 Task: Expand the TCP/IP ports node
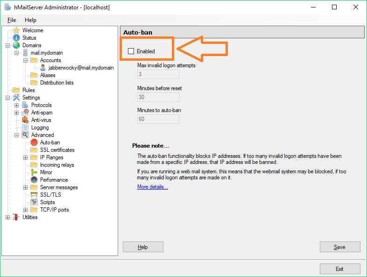click(25, 210)
